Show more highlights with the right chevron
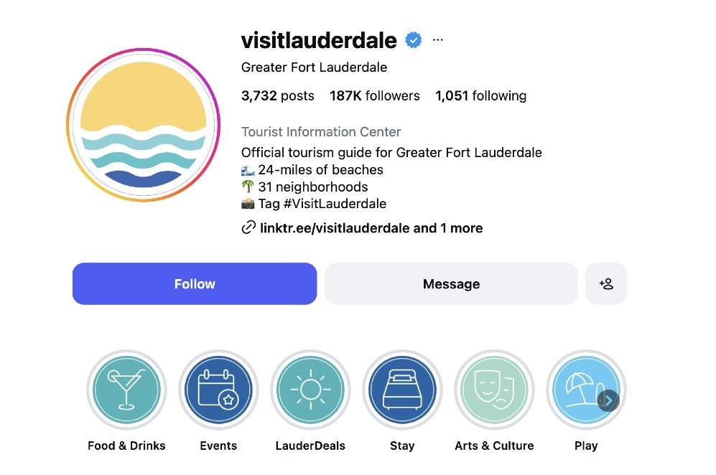 pos(608,400)
